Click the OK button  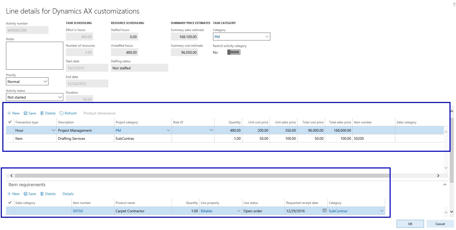tap(410, 224)
